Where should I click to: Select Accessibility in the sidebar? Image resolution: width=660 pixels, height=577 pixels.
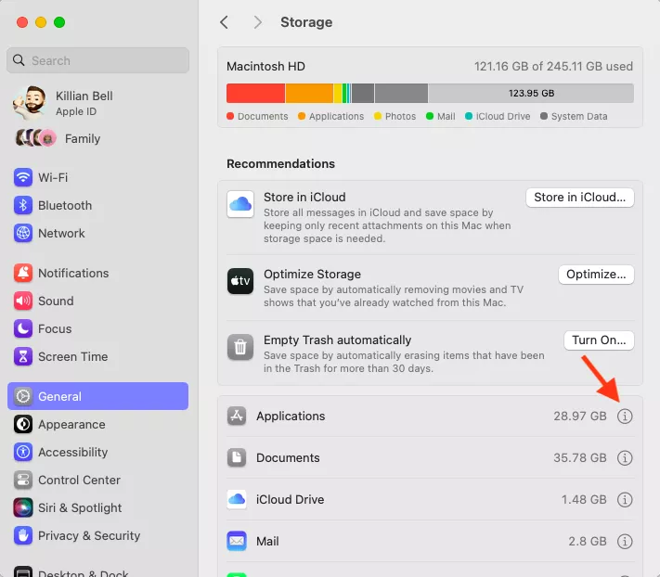[x=72, y=453]
